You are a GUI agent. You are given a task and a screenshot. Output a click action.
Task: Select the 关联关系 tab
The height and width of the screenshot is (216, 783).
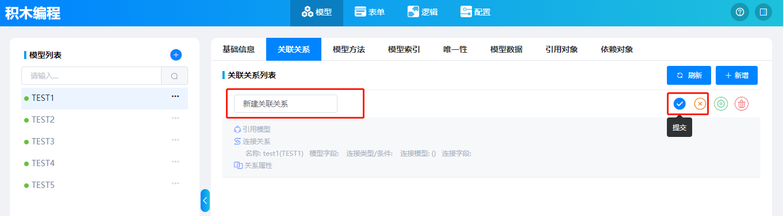click(x=294, y=49)
